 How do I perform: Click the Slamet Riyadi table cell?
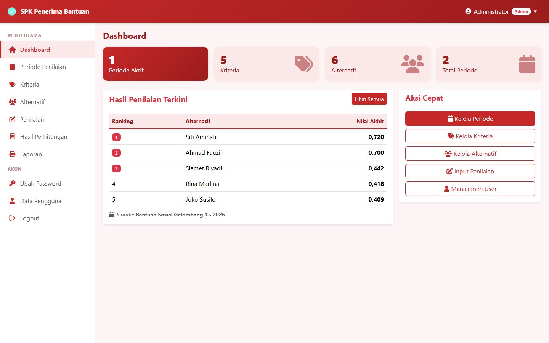204,168
